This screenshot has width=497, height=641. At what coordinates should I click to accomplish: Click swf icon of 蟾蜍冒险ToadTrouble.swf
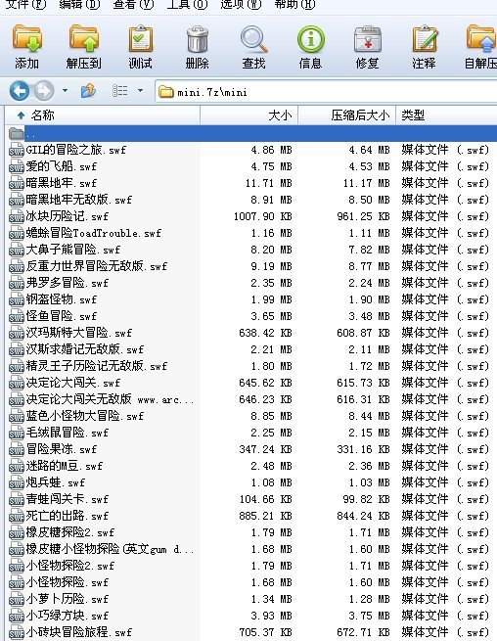pos(17,234)
